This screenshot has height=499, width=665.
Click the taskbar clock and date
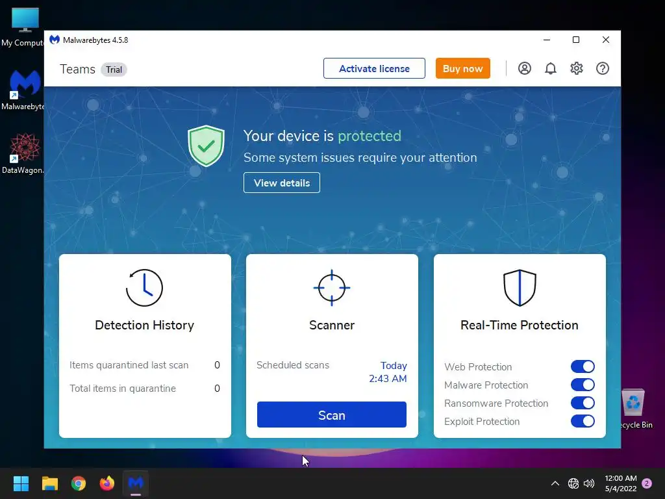[x=620, y=483]
